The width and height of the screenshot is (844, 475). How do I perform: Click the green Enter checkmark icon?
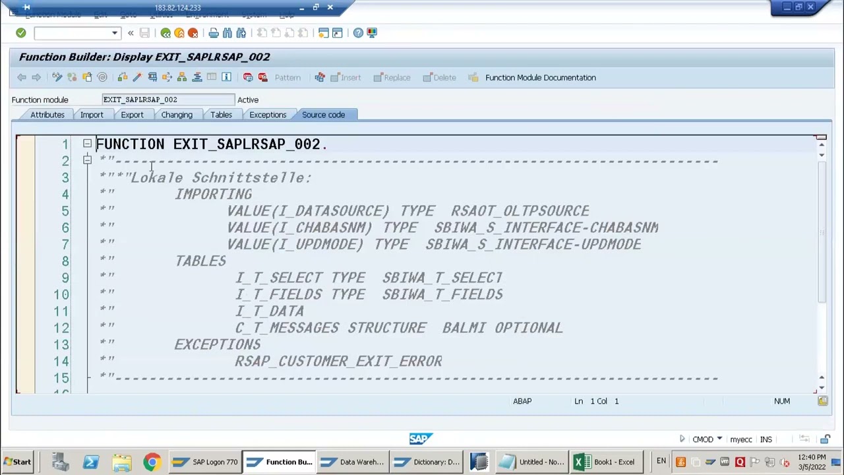[20, 33]
